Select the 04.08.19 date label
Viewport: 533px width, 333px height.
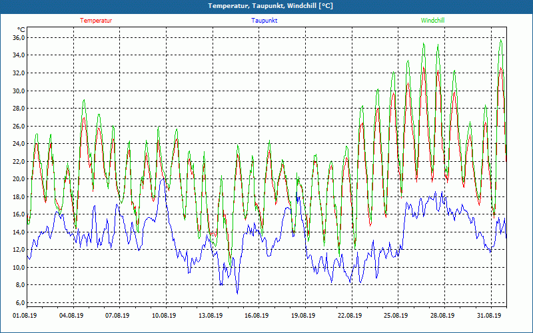click(x=71, y=316)
